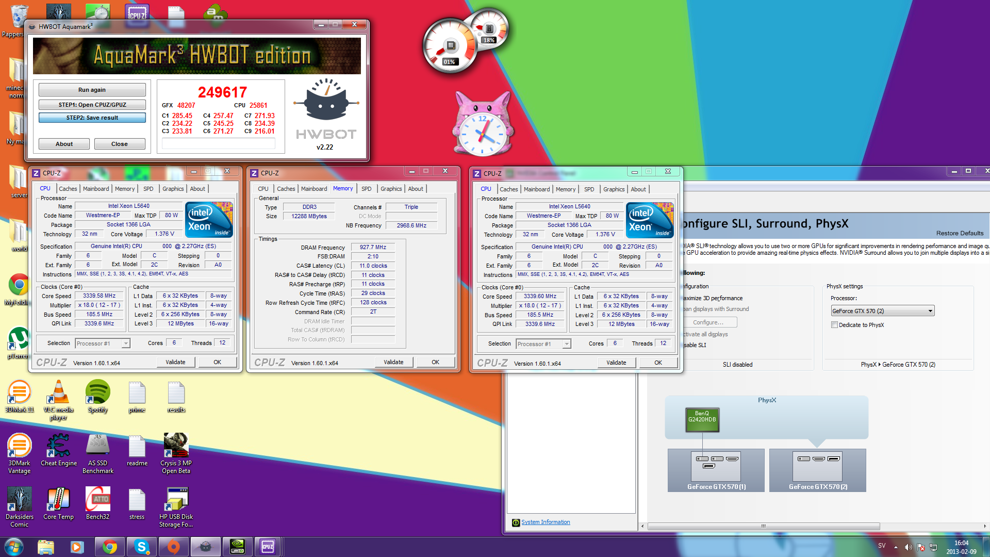Open SPD tab in middle CPU-Z window
This screenshot has height=557, width=990.
pyautogui.click(x=366, y=189)
